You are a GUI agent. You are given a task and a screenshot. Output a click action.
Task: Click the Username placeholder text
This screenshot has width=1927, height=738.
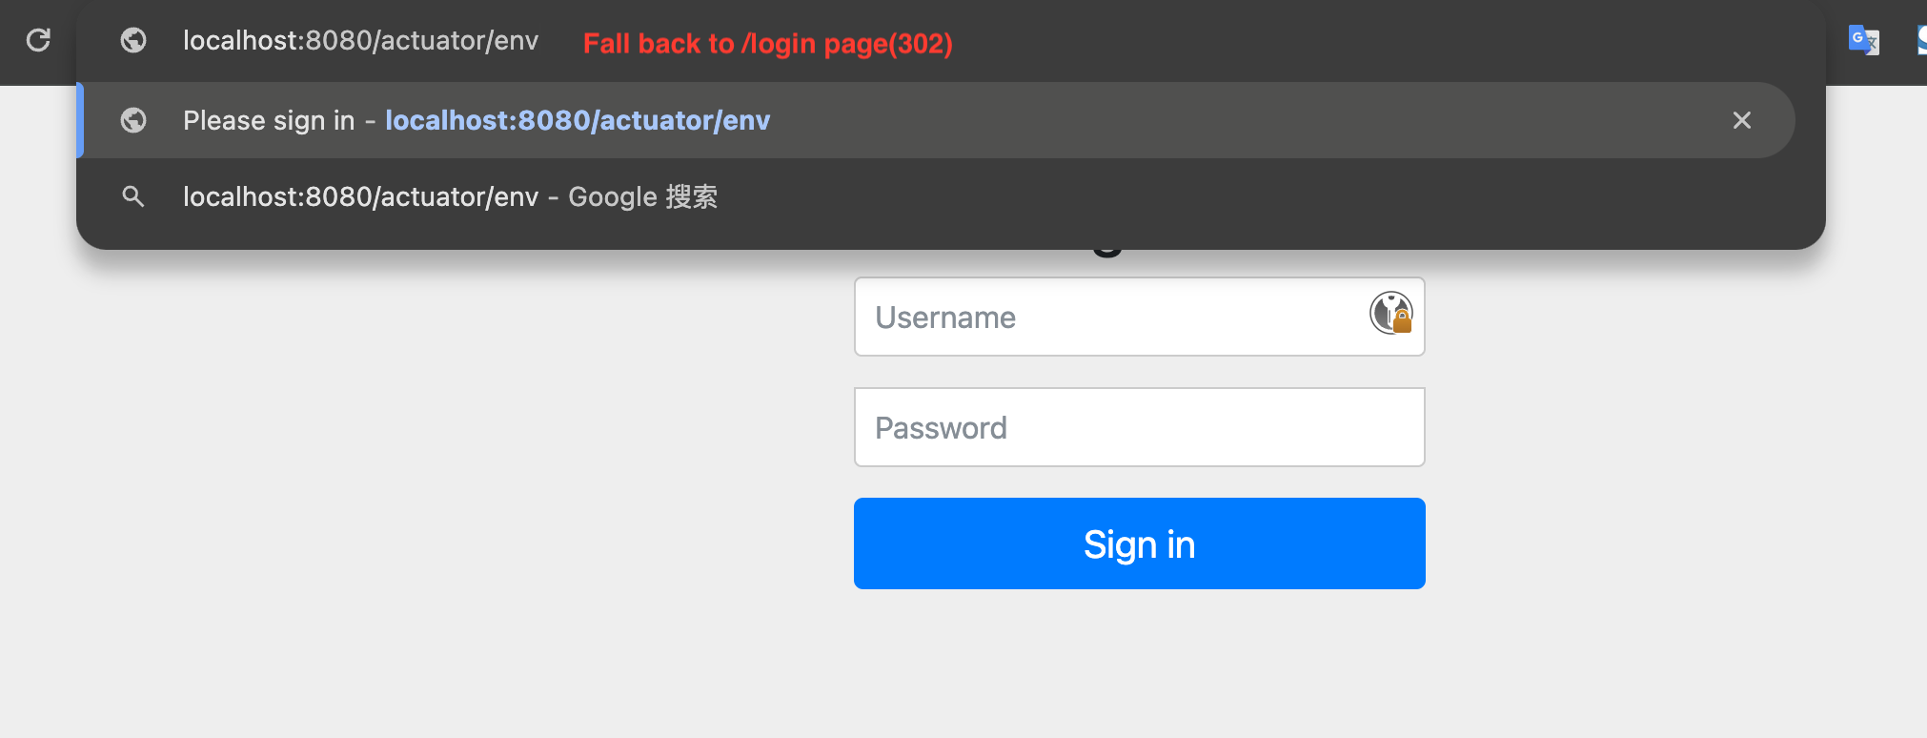[945, 318]
